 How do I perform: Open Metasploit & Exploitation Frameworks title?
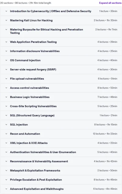coord(35,170)
